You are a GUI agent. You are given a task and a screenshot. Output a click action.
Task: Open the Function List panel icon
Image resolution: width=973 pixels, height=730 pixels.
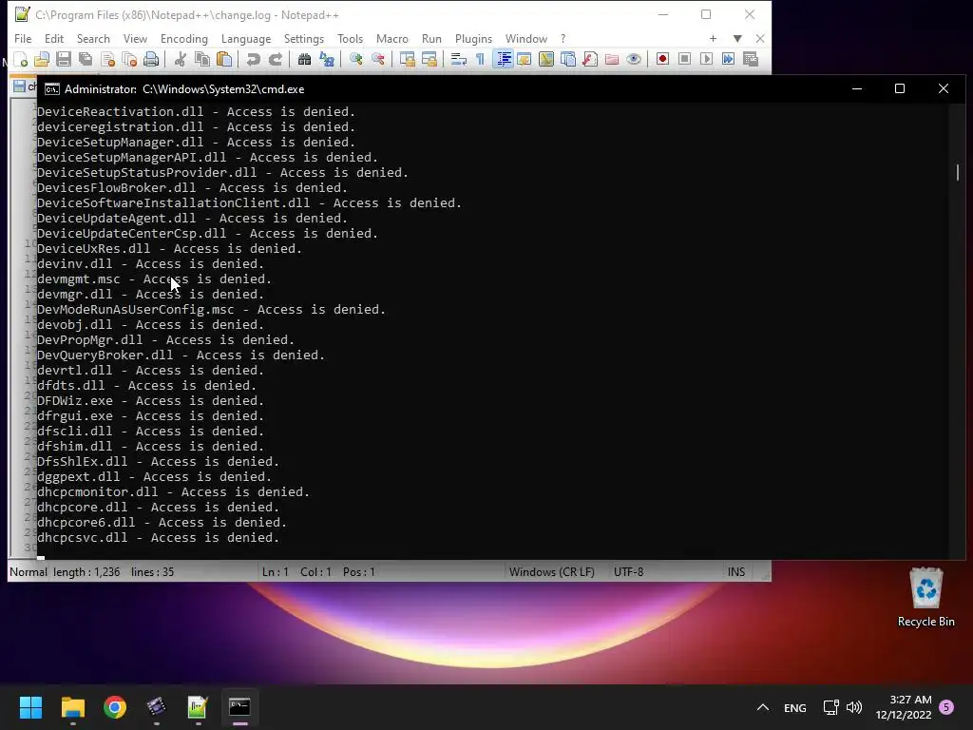pos(590,59)
